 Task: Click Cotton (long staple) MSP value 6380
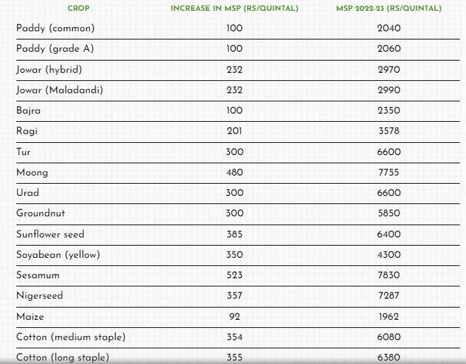click(388, 357)
